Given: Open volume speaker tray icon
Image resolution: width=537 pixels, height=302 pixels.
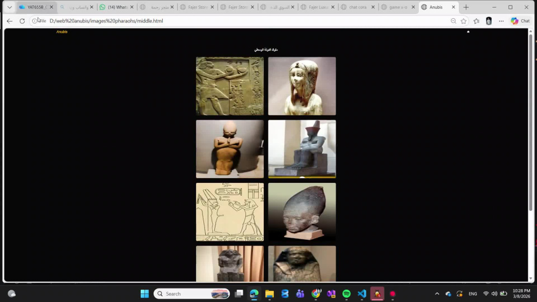Looking at the screenshot, I should [495, 294].
